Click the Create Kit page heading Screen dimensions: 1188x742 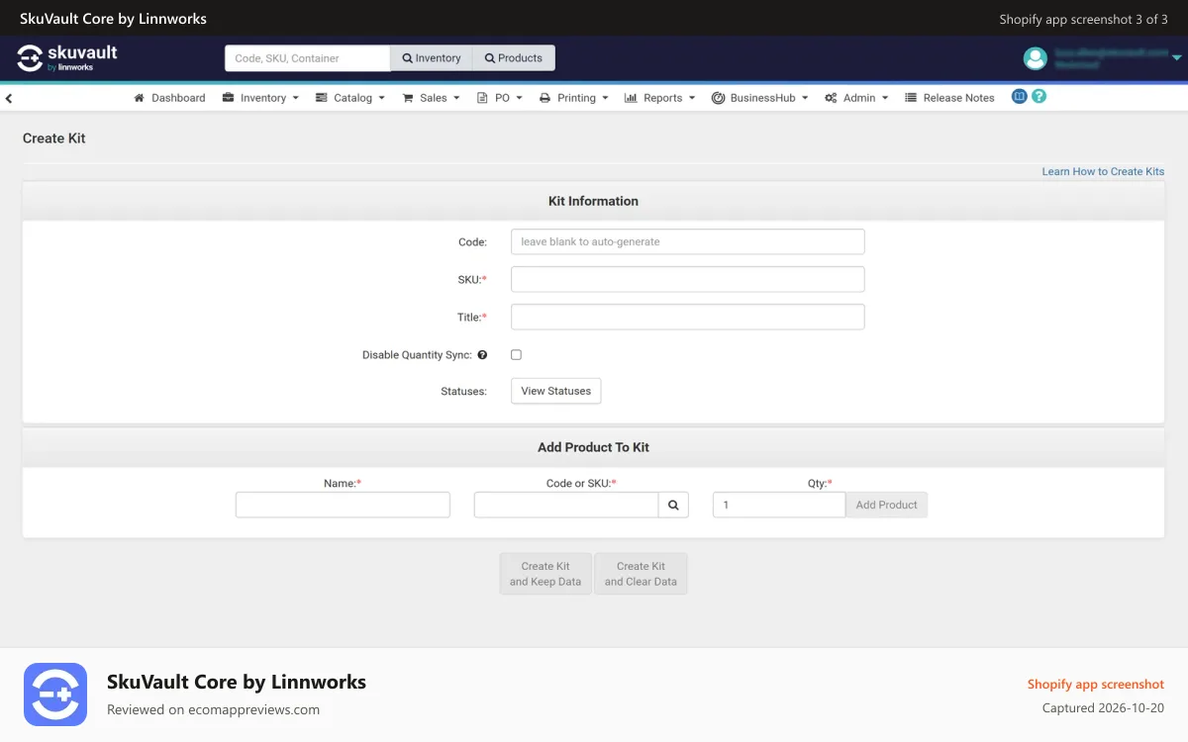pyautogui.click(x=54, y=139)
